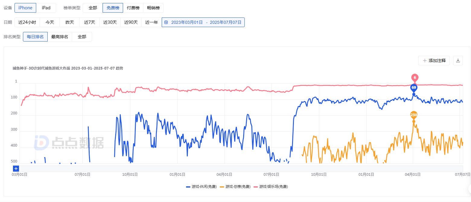Select 全部 under chart type

(93, 8)
